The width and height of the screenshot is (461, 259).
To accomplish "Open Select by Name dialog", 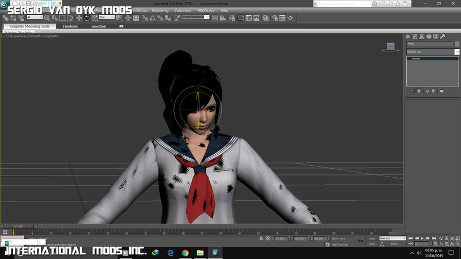I will (x=54, y=18).
